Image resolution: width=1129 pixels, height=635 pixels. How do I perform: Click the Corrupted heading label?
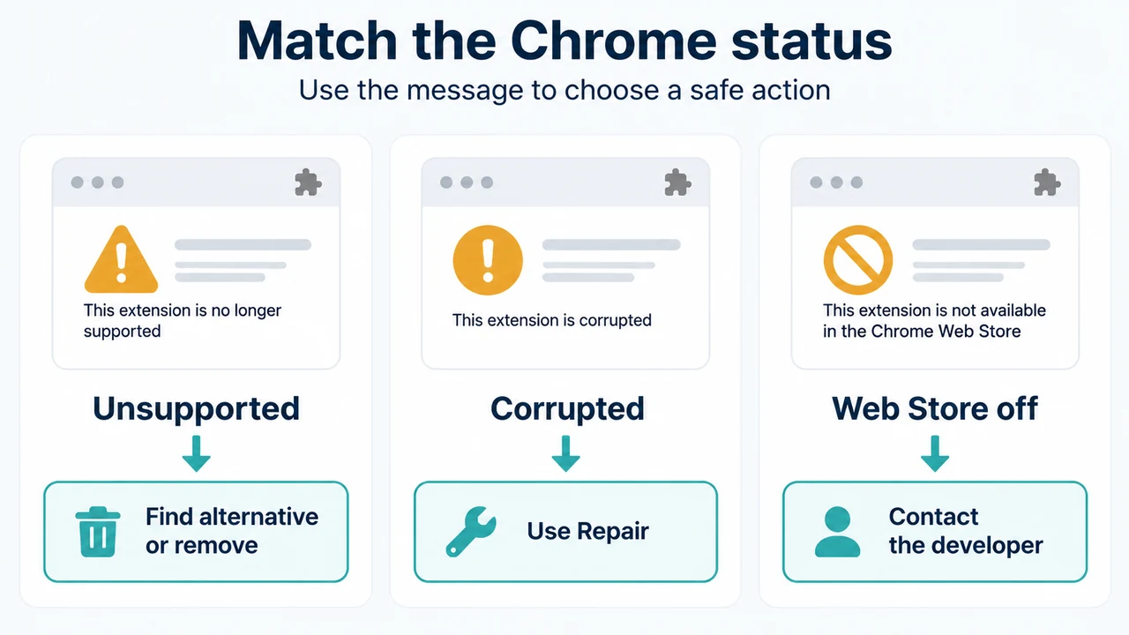[x=567, y=409]
